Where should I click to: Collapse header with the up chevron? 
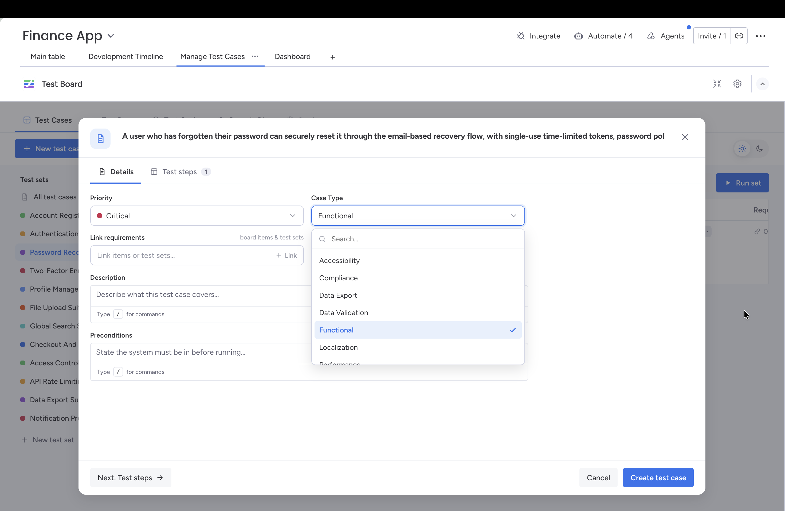(x=763, y=84)
